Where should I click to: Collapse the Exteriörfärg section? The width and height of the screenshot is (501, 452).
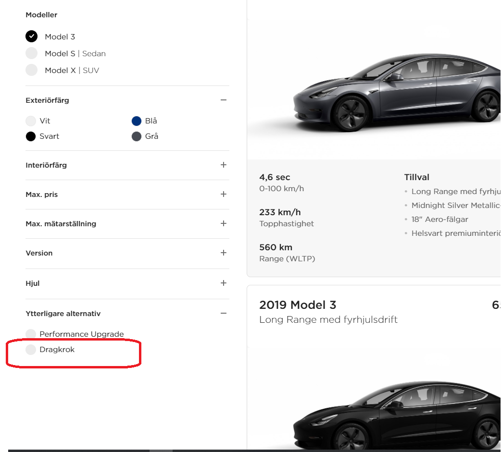point(224,100)
